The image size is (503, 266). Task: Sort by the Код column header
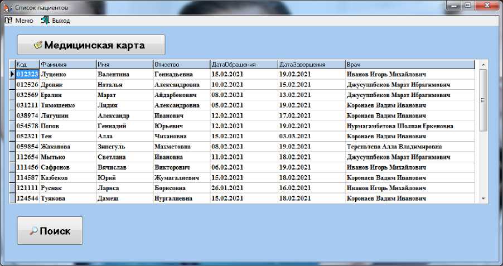(27, 65)
